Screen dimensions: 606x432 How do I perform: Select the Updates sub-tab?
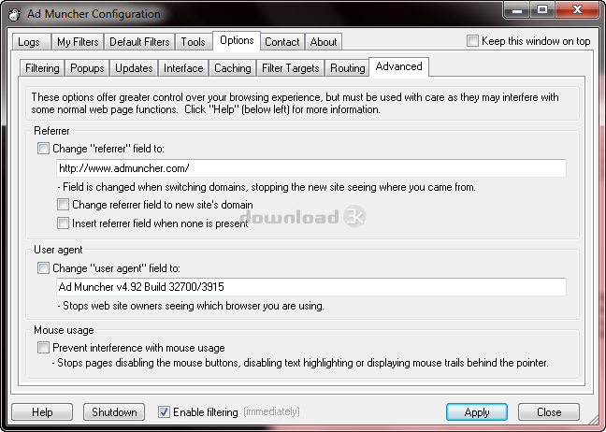[x=134, y=68]
